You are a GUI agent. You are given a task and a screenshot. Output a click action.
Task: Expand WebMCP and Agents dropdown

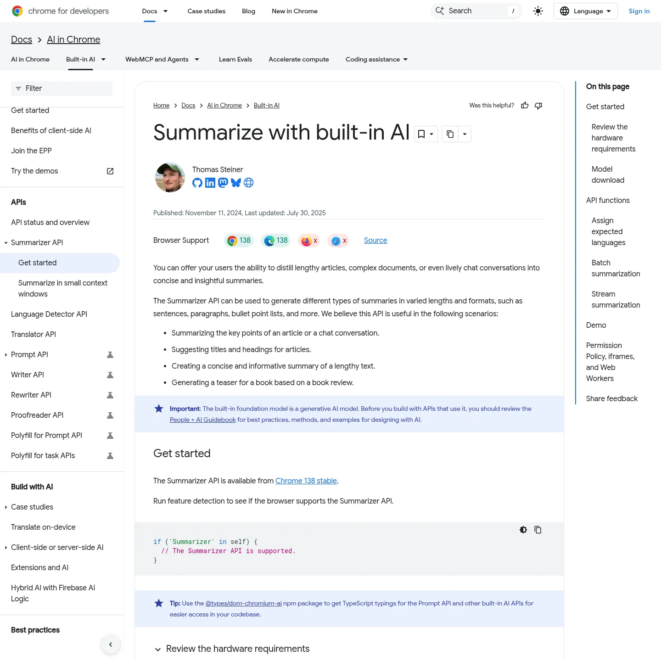coord(197,59)
